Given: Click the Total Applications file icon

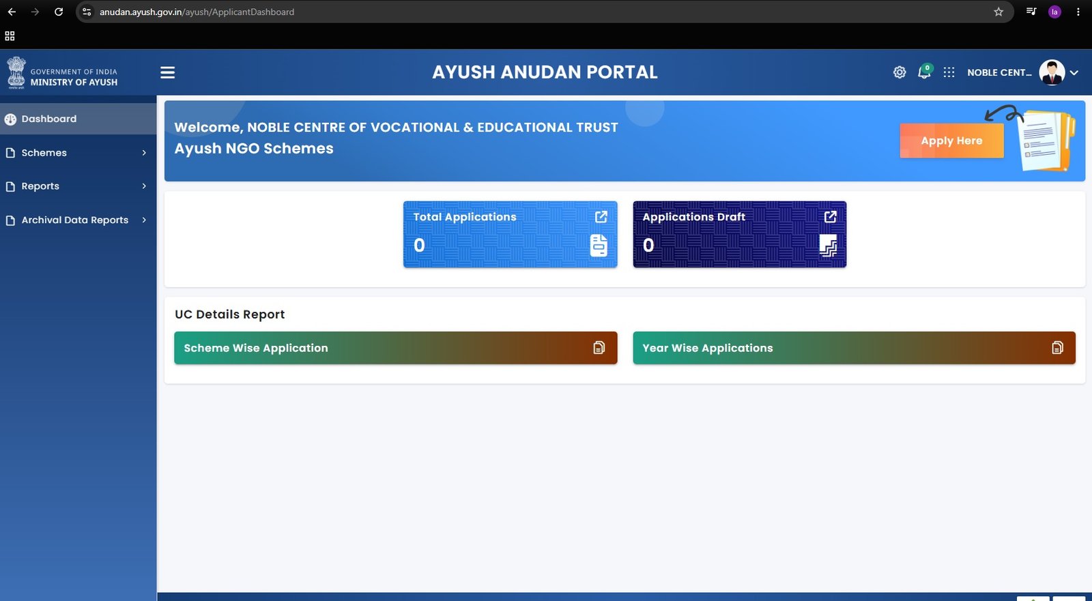Looking at the screenshot, I should pos(599,245).
